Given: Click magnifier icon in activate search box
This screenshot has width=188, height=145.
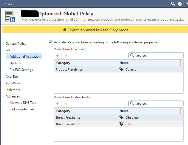Looking at the screenshot, I should click(x=132, y=55).
